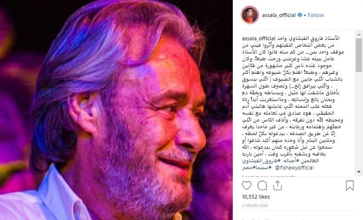Viewport: 363px width, 220px height.
Task: Open the comment bubble icon
Action: point(262,186)
